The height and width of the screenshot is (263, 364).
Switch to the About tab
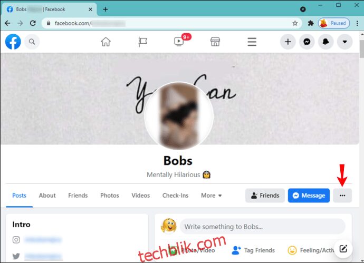[x=47, y=196]
